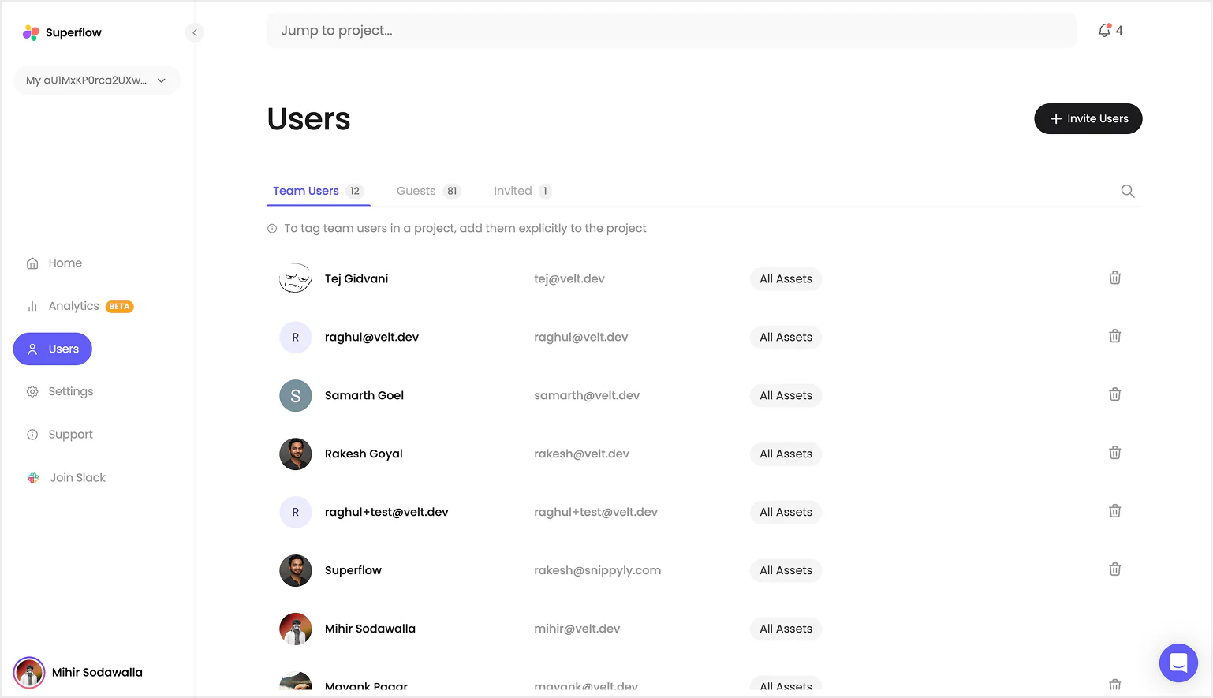Click the Analytics bar chart icon
Image resolution: width=1213 pixels, height=698 pixels.
pos(32,306)
